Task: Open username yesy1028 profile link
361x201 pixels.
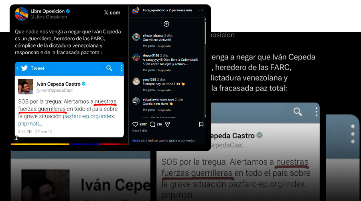Action: click(x=149, y=79)
